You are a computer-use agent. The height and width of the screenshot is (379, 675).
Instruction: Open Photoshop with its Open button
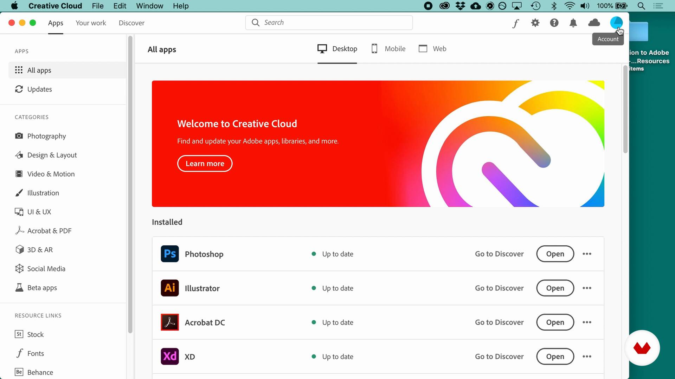[x=555, y=254]
